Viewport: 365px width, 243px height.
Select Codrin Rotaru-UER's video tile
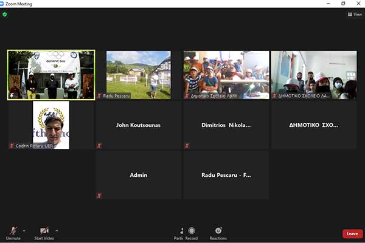51,125
